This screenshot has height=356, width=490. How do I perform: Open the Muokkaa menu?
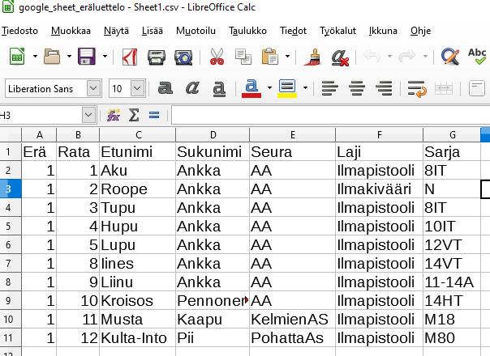(71, 31)
